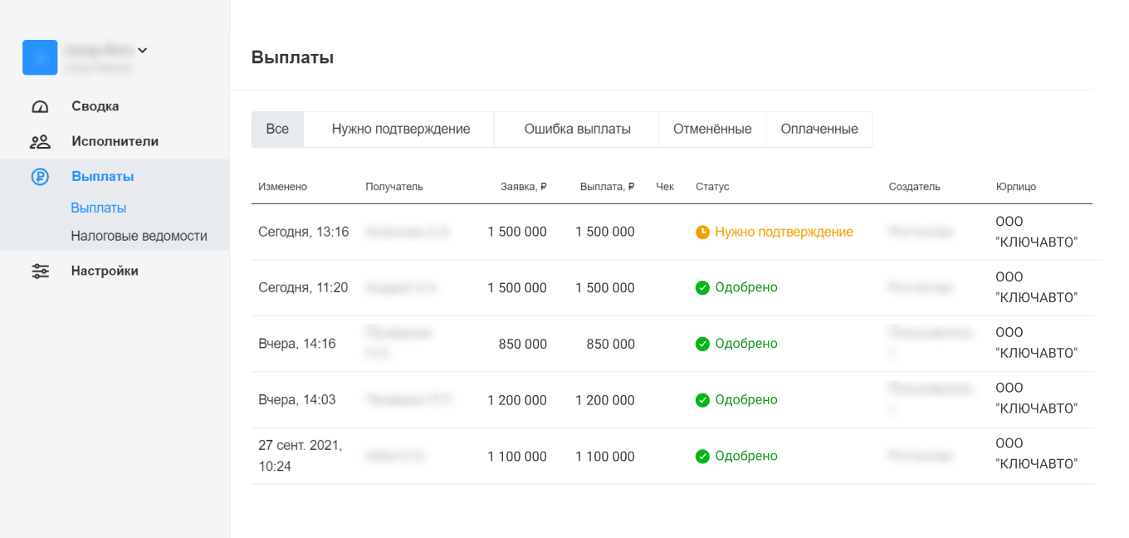Click the Нужно подтверждение status text
This screenshot has width=1129, height=538.
tap(784, 232)
